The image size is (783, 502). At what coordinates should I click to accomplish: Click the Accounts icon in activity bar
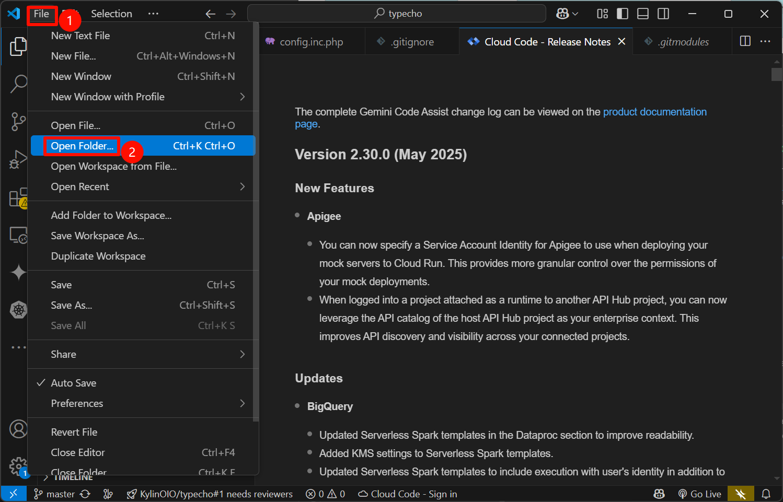click(x=18, y=429)
